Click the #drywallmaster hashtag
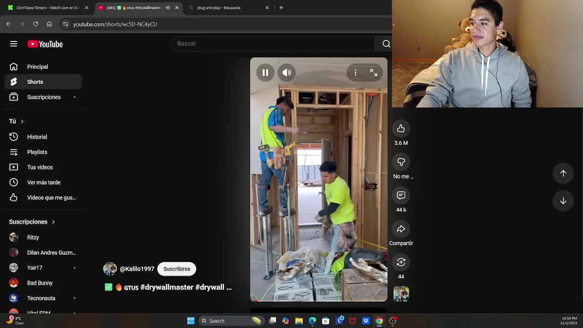The image size is (583, 328). tap(167, 287)
